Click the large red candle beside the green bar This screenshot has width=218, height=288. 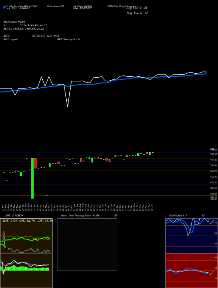pyautogui.click(x=36, y=163)
